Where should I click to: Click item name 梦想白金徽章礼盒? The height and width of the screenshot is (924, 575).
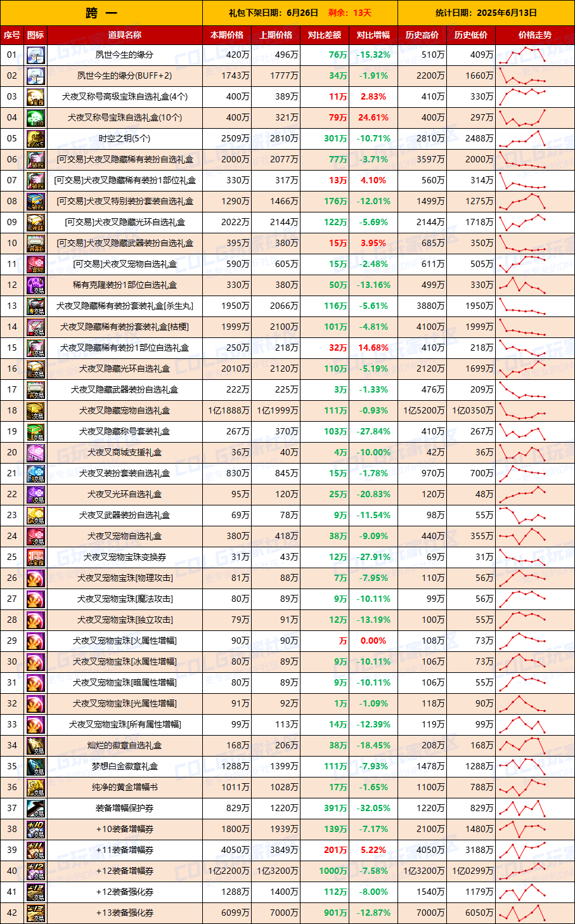[125, 766]
